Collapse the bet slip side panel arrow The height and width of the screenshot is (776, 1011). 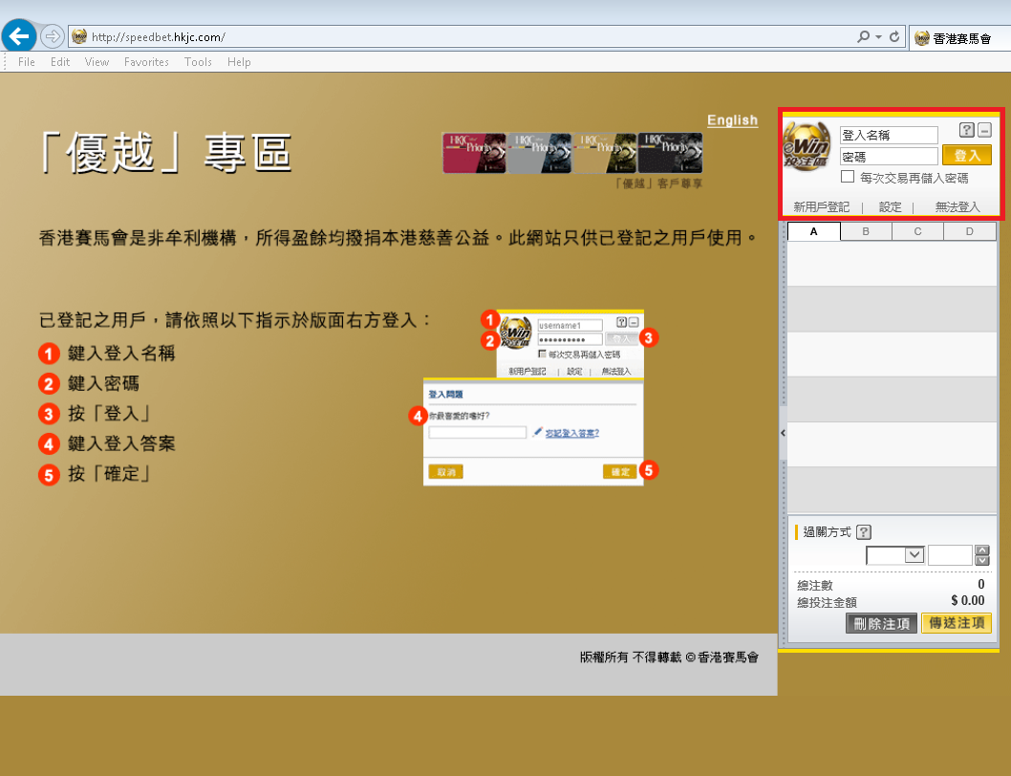pyautogui.click(x=783, y=433)
